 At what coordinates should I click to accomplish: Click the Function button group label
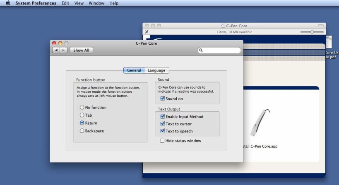91,80
